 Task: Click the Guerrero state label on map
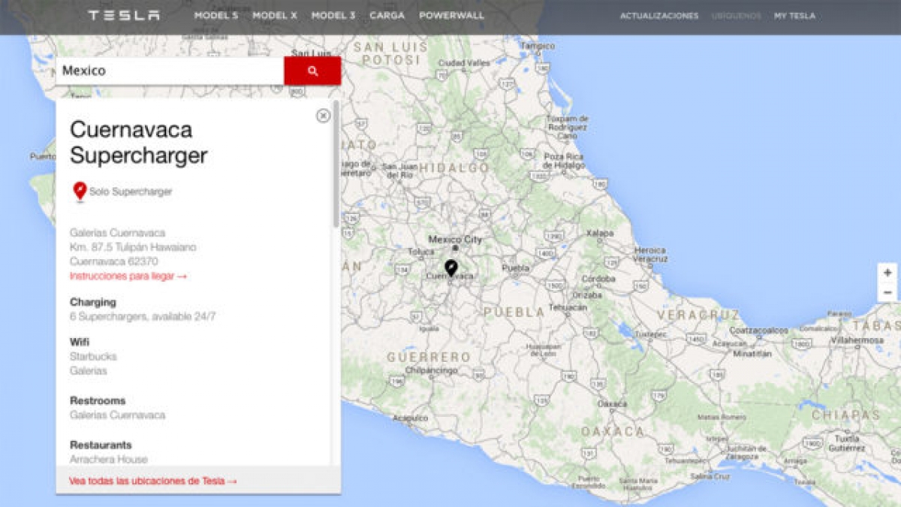click(429, 358)
